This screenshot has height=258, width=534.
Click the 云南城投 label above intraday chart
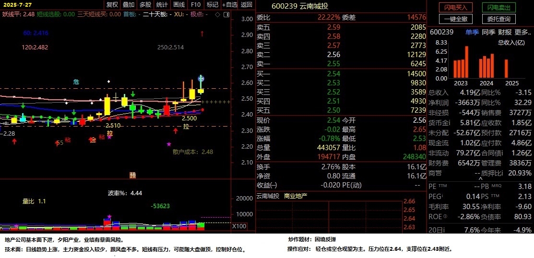pyautogui.click(x=268, y=197)
